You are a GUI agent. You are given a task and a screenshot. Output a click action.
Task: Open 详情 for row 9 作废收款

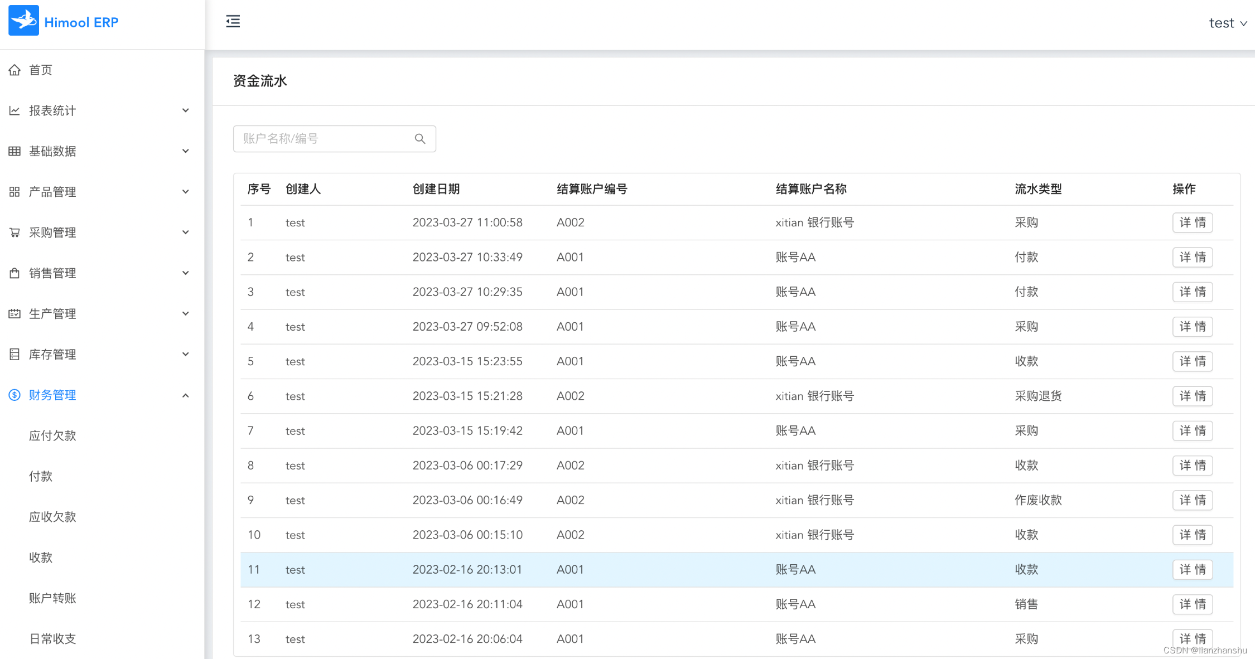(1193, 500)
